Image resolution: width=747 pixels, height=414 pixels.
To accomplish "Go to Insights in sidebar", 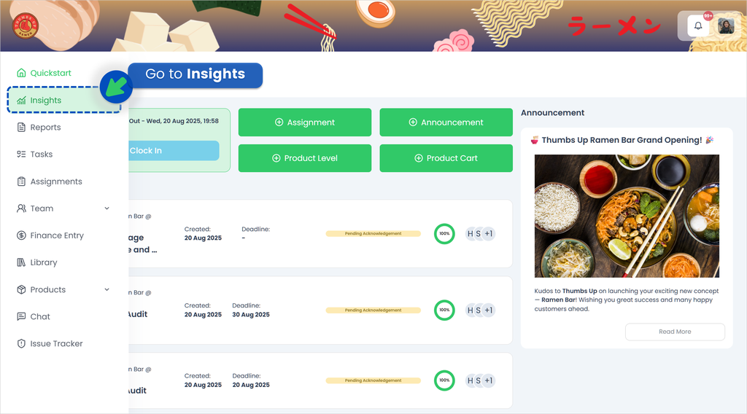I will click(x=46, y=101).
